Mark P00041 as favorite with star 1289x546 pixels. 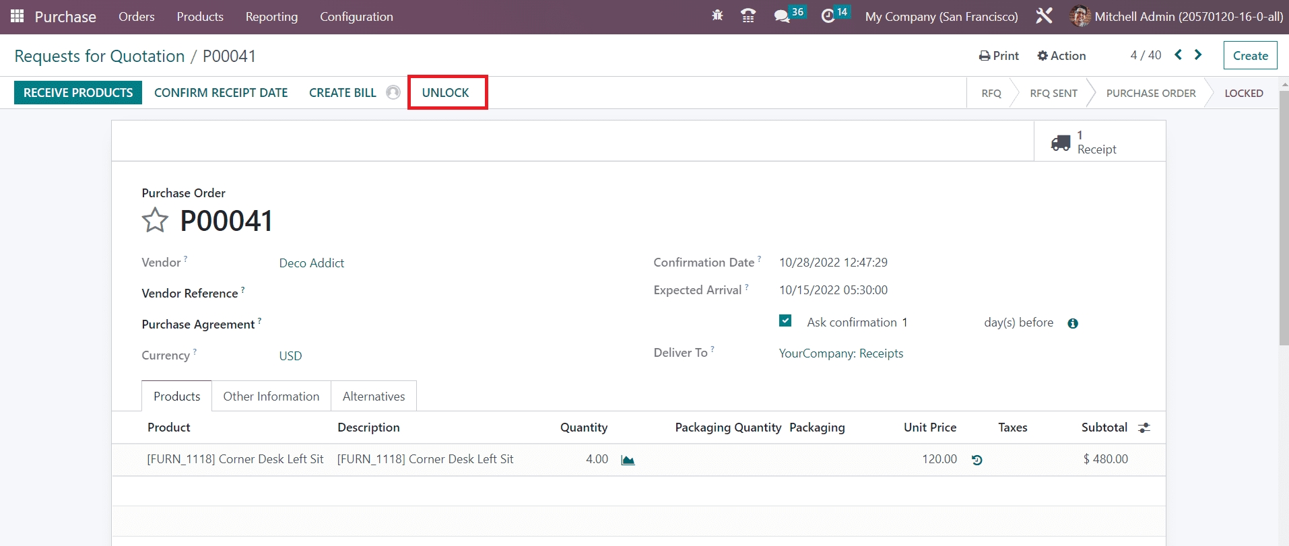155,220
